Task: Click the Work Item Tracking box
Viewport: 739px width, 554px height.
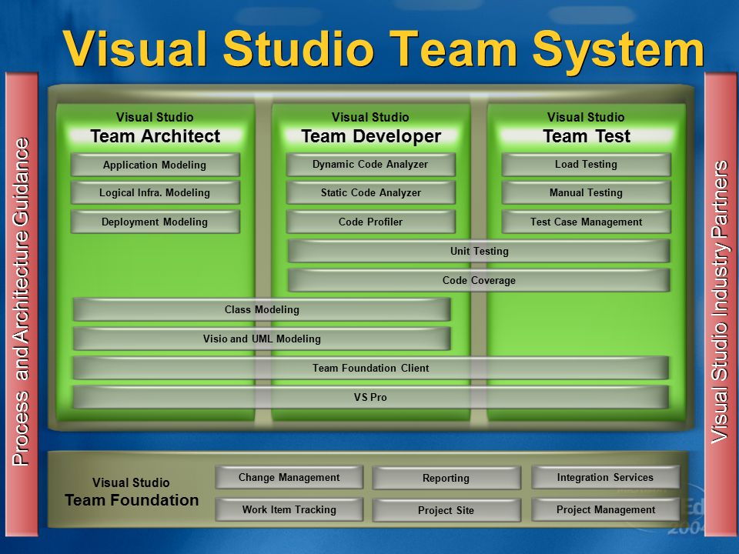Action: pyautogui.click(x=289, y=509)
